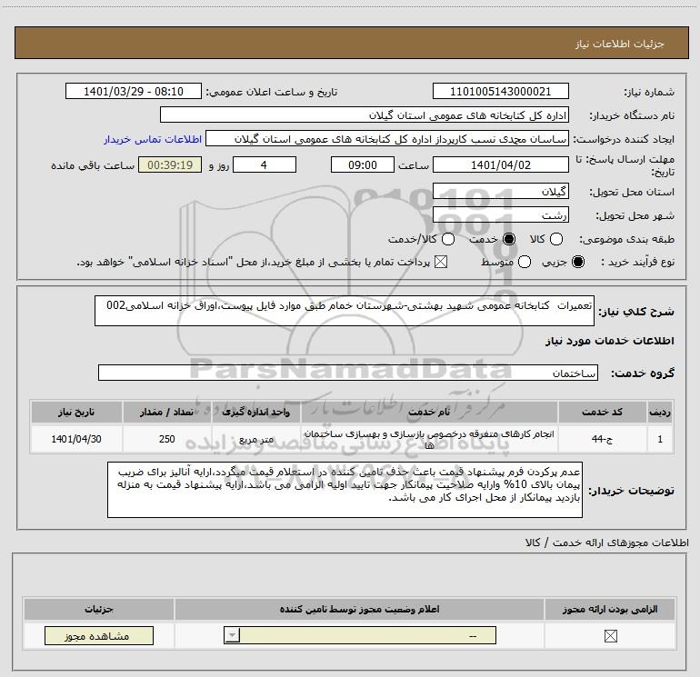Image resolution: width=700 pixels, height=677 pixels.
Task: Click the request creator name field
Action: click(x=387, y=138)
